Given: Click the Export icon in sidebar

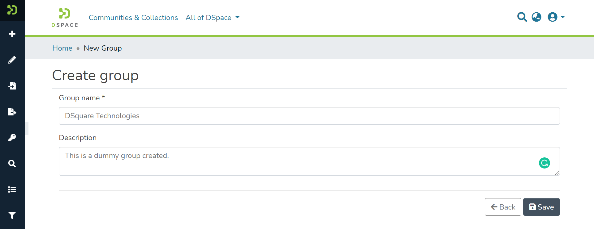Looking at the screenshot, I should click(12, 112).
